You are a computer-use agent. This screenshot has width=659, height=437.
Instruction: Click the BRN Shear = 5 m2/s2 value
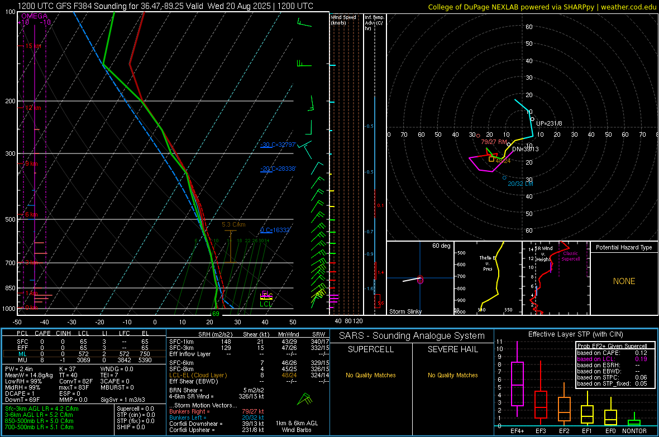(x=217, y=390)
